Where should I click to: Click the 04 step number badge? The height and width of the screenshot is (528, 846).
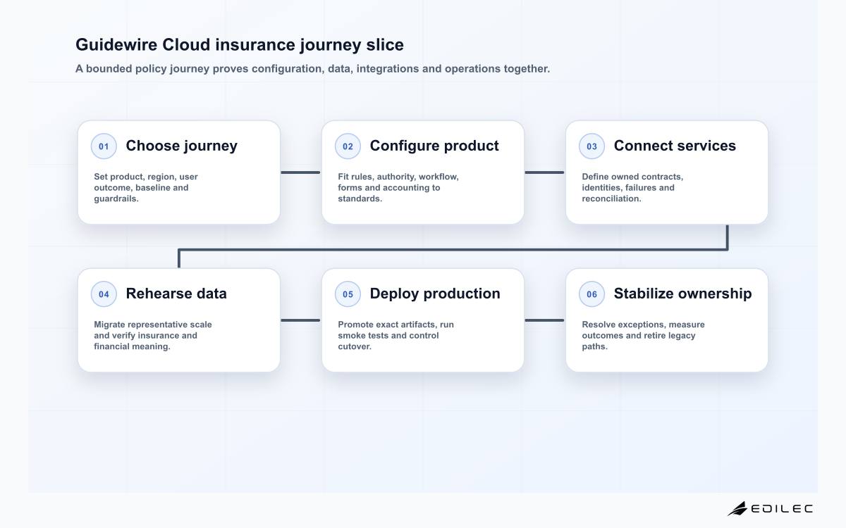click(x=104, y=294)
